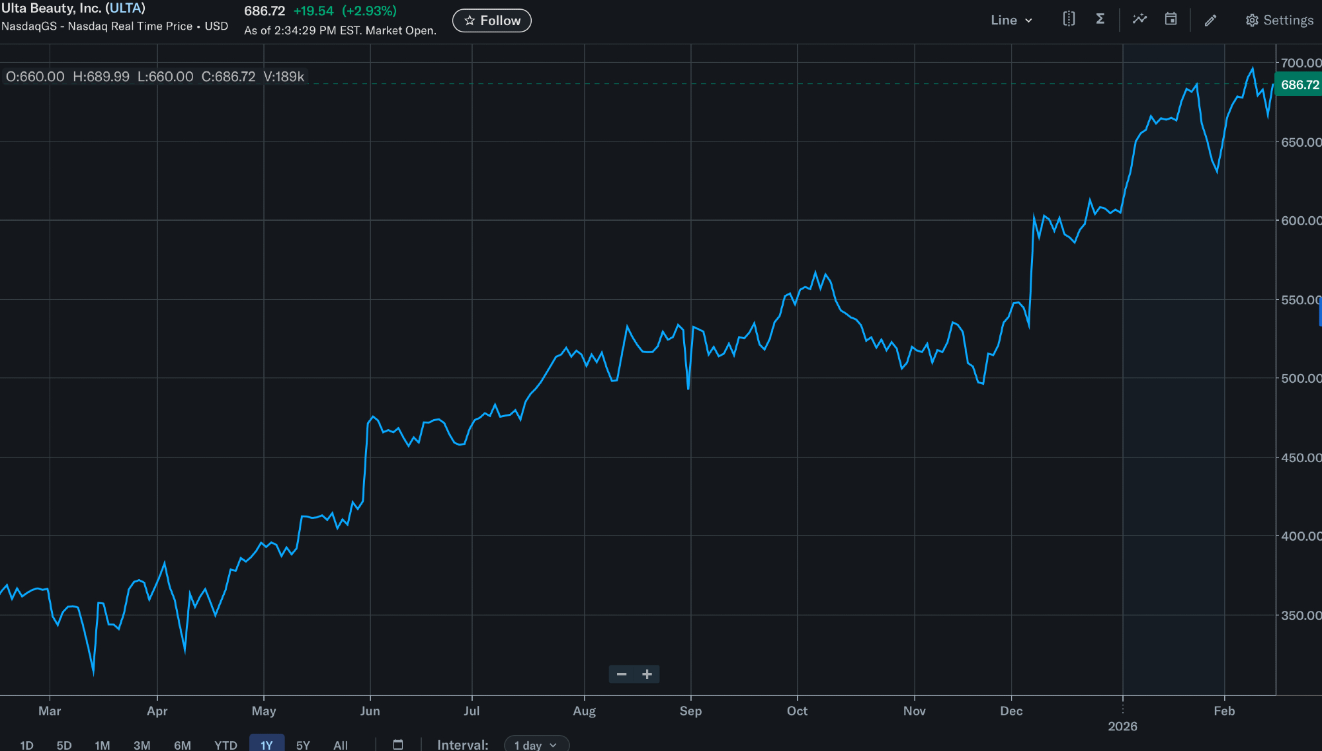Click the 686.72 current price label

coord(1299,85)
